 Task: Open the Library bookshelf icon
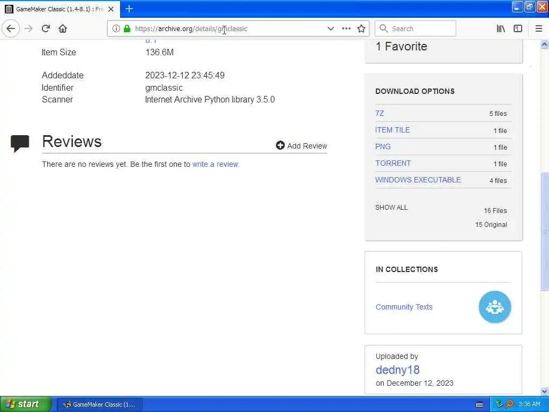point(501,28)
